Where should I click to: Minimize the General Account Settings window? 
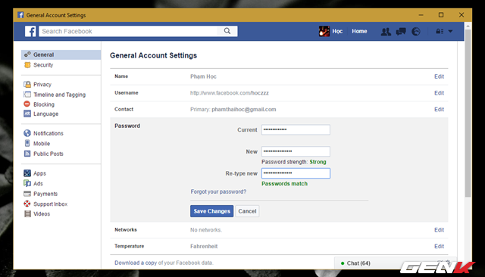pyautogui.click(x=421, y=15)
